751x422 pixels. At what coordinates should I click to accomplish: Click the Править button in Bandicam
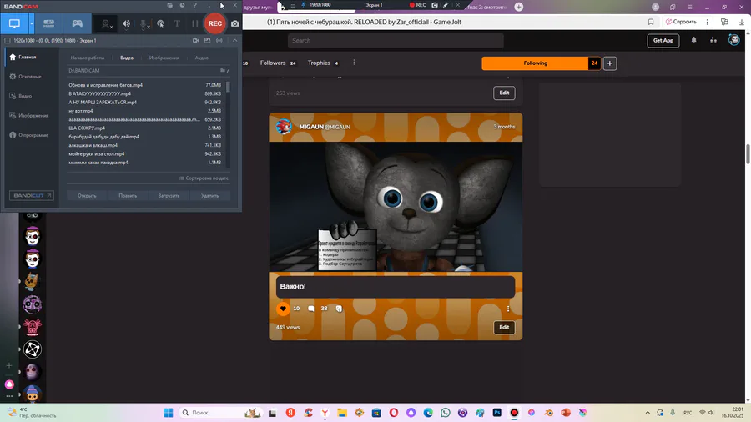coord(128,196)
